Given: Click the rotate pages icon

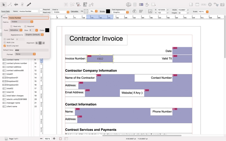Looking at the screenshot, I should (x=129, y=5).
